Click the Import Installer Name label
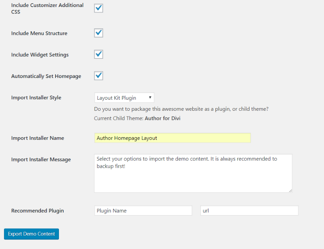 click(38, 138)
